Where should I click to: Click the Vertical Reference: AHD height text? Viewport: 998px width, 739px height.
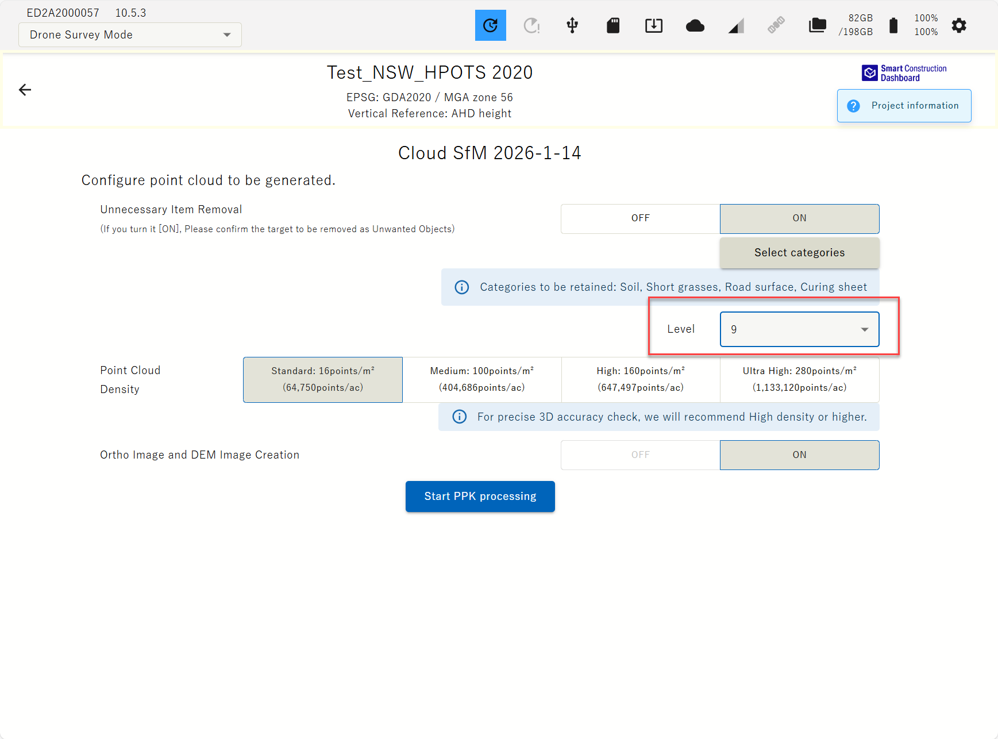coord(430,113)
